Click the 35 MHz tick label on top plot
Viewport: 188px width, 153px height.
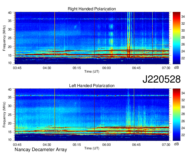10,21
